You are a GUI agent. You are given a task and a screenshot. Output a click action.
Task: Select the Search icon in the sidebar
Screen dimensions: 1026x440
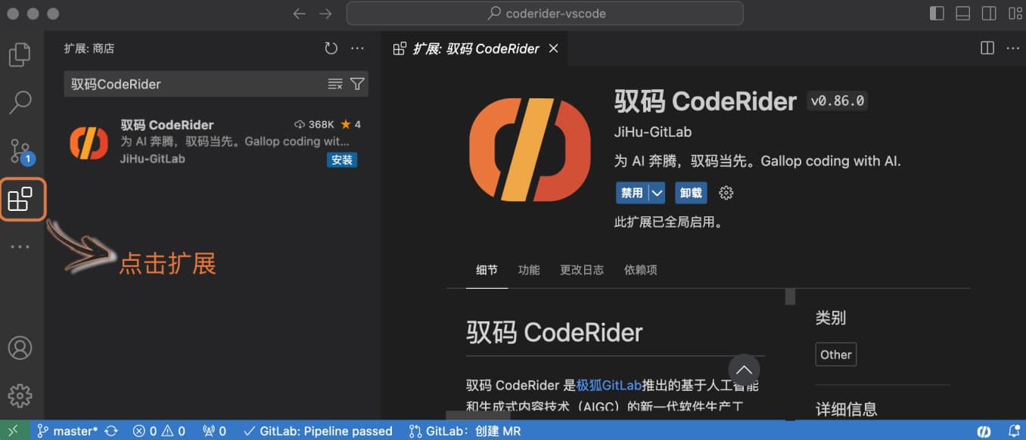21,102
